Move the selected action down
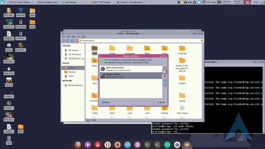265x149 pixels. (164, 84)
